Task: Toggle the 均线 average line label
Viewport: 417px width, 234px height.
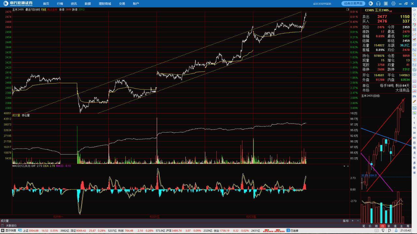Action: [43, 9]
